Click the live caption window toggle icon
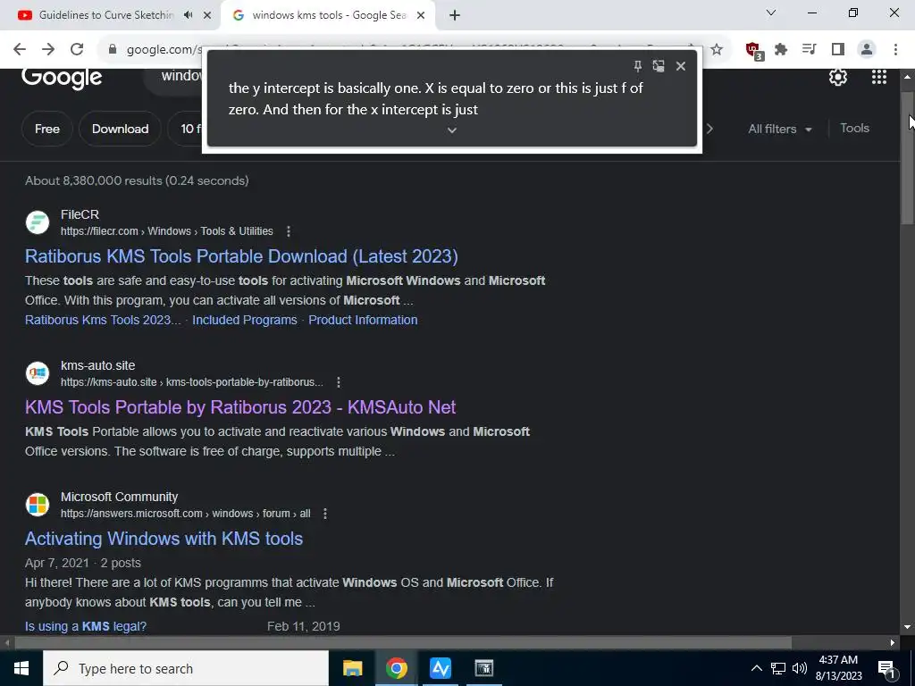Image resolution: width=915 pixels, height=686 pixels. click(x=659, y=66)
